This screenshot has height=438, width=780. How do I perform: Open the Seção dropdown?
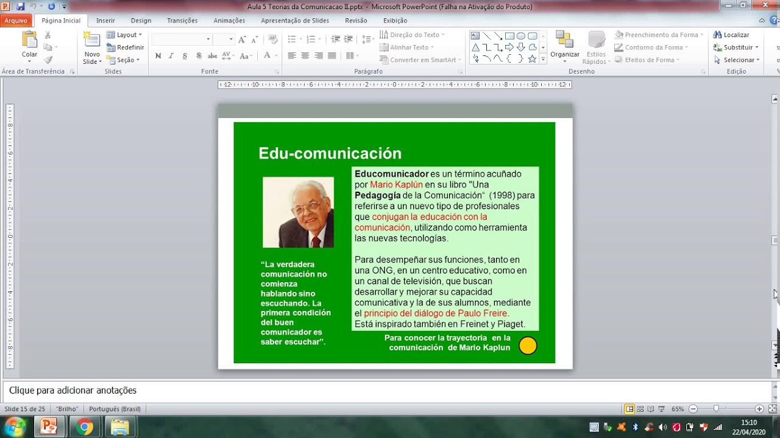124,60
